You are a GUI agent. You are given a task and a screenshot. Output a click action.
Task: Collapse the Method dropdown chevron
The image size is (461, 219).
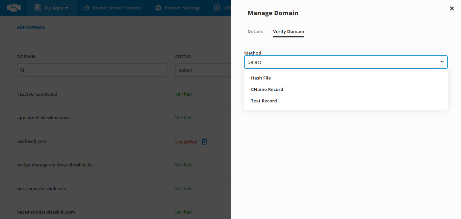coord(442,62)
